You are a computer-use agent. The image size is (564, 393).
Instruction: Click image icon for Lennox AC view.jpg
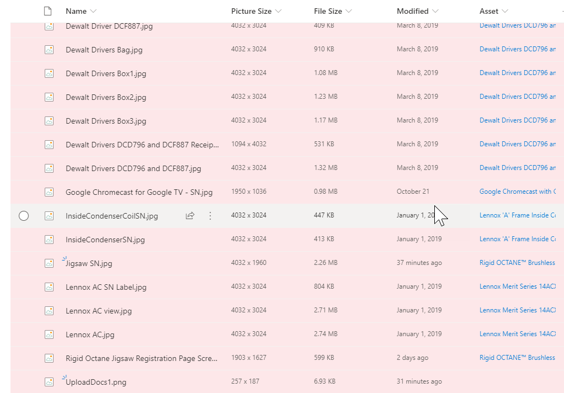pyautogui.click(x=49, y=311)
